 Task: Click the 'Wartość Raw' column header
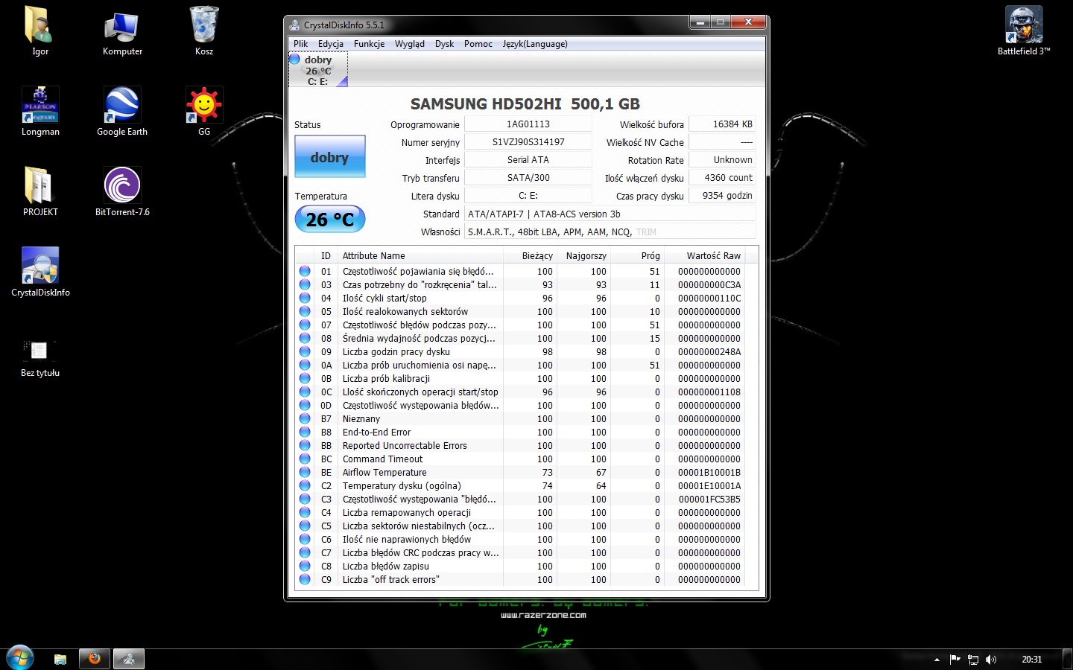click(x=704, y=255)
